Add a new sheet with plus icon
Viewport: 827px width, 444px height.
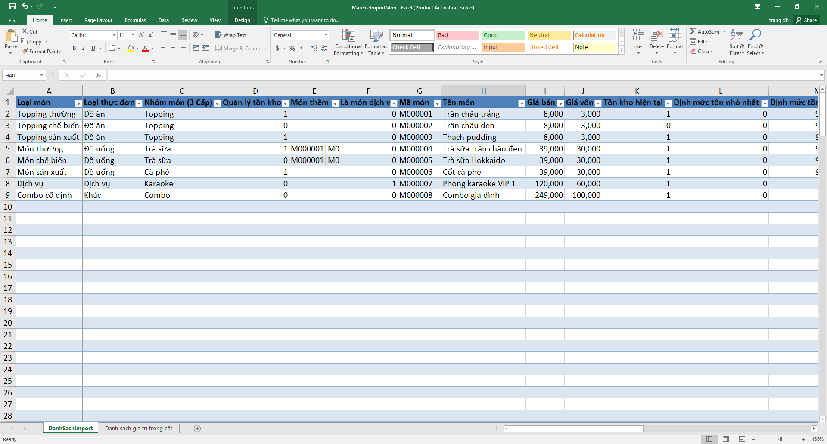[x=197, y=428]
